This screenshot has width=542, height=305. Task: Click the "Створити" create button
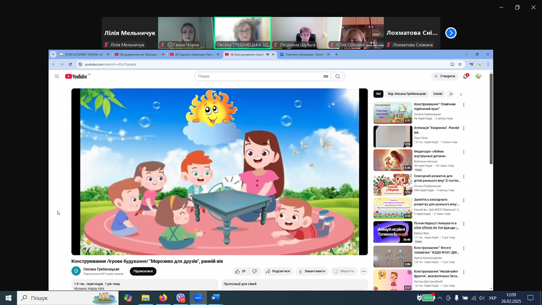coord(444,76)
